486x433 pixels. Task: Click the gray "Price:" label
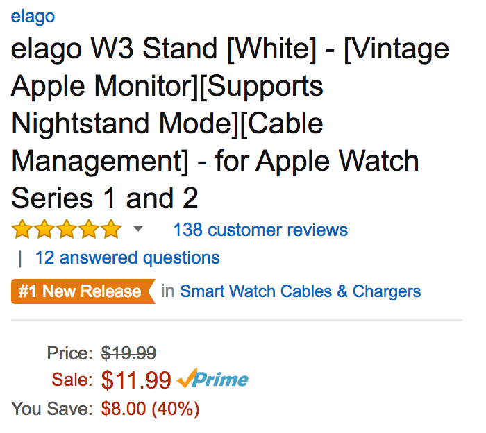tap(69, 353)
